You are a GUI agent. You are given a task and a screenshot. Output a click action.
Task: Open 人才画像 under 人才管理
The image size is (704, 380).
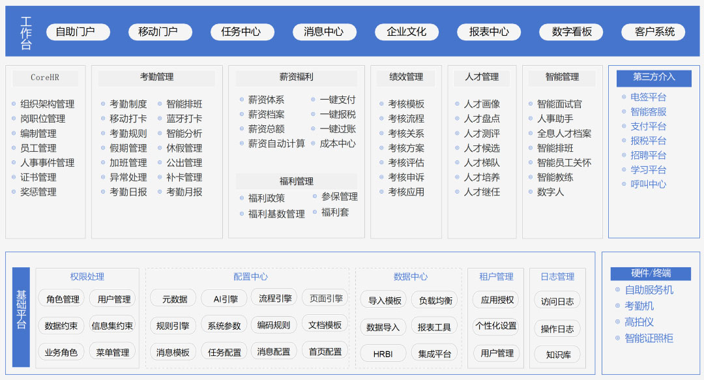[481, 104]
